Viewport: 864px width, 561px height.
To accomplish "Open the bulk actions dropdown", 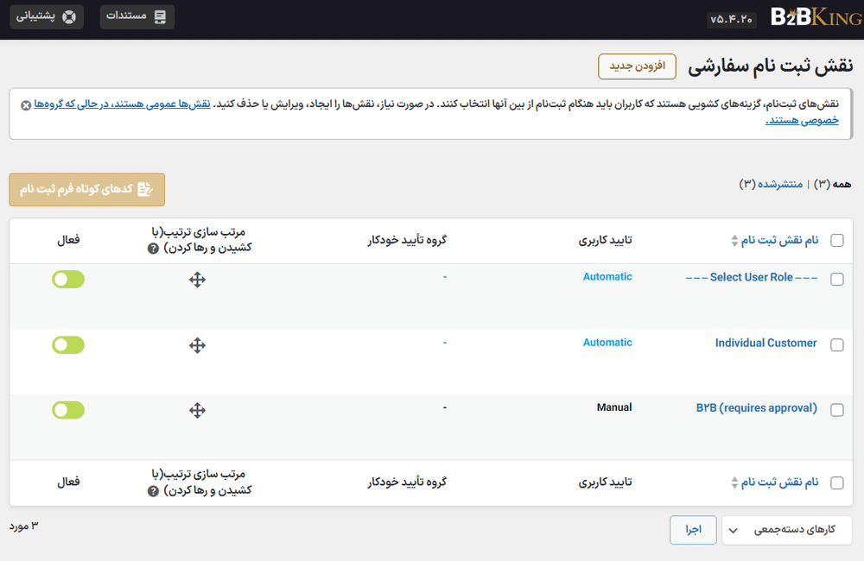I will point(786,530).
